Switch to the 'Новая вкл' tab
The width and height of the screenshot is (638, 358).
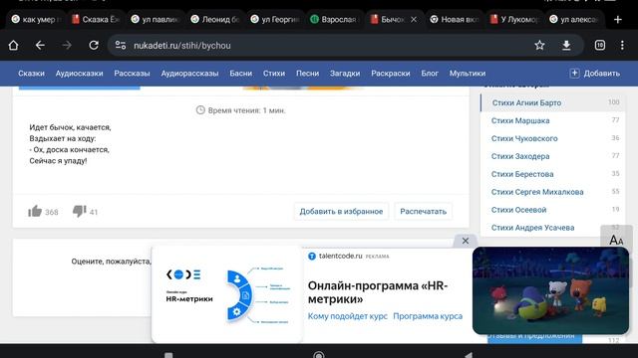coord(455,19)
